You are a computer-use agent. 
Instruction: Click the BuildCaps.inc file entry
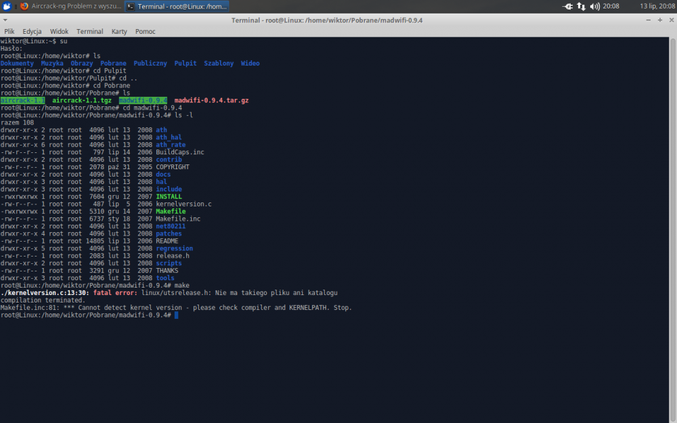[180, 152]
